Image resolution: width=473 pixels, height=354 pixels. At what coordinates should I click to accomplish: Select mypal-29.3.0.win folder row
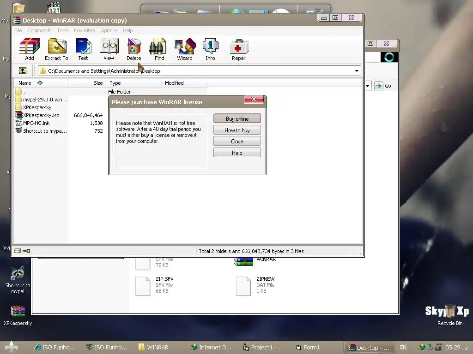(41, 100)
